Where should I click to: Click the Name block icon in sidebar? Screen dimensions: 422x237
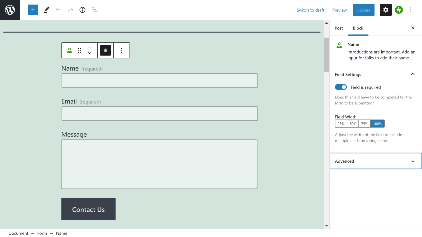[339, 45]
